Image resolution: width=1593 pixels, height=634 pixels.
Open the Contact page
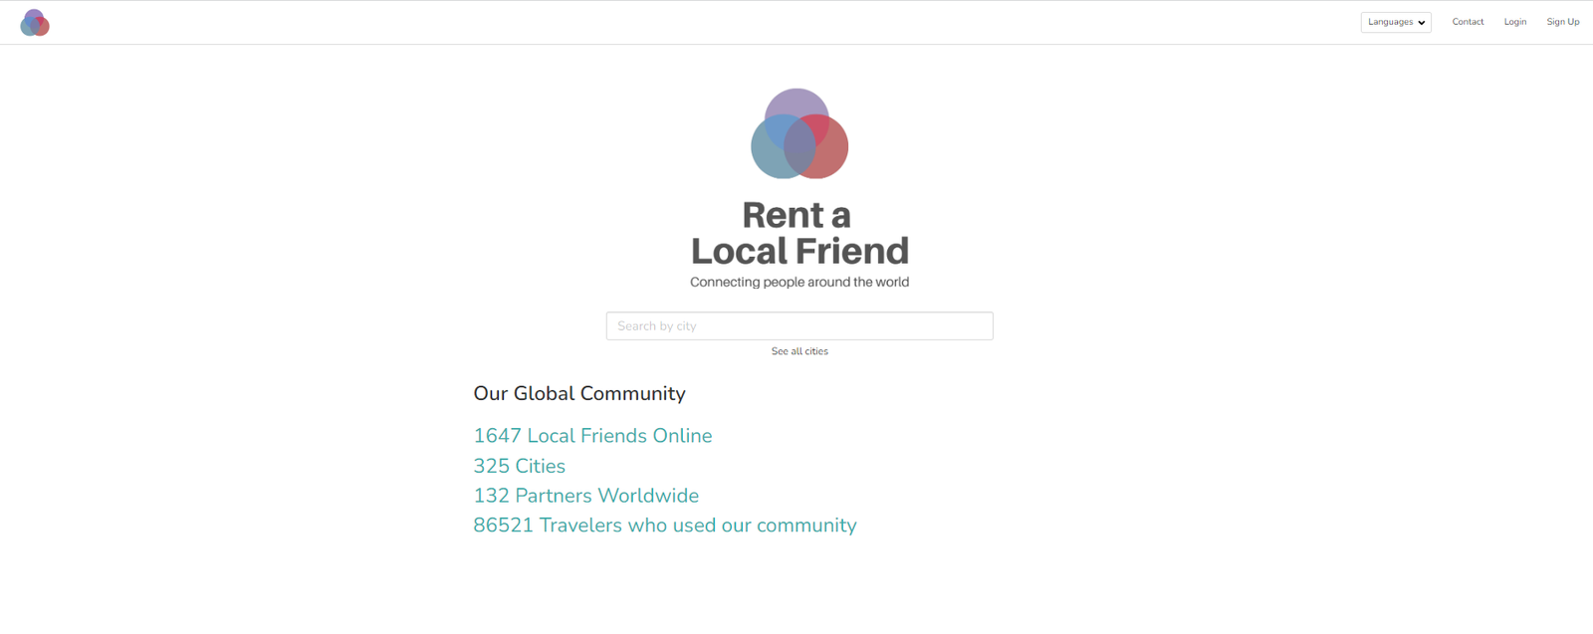click(x=1468, y=22)
